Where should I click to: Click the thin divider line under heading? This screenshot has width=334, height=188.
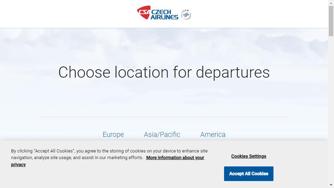pos(164,117)
